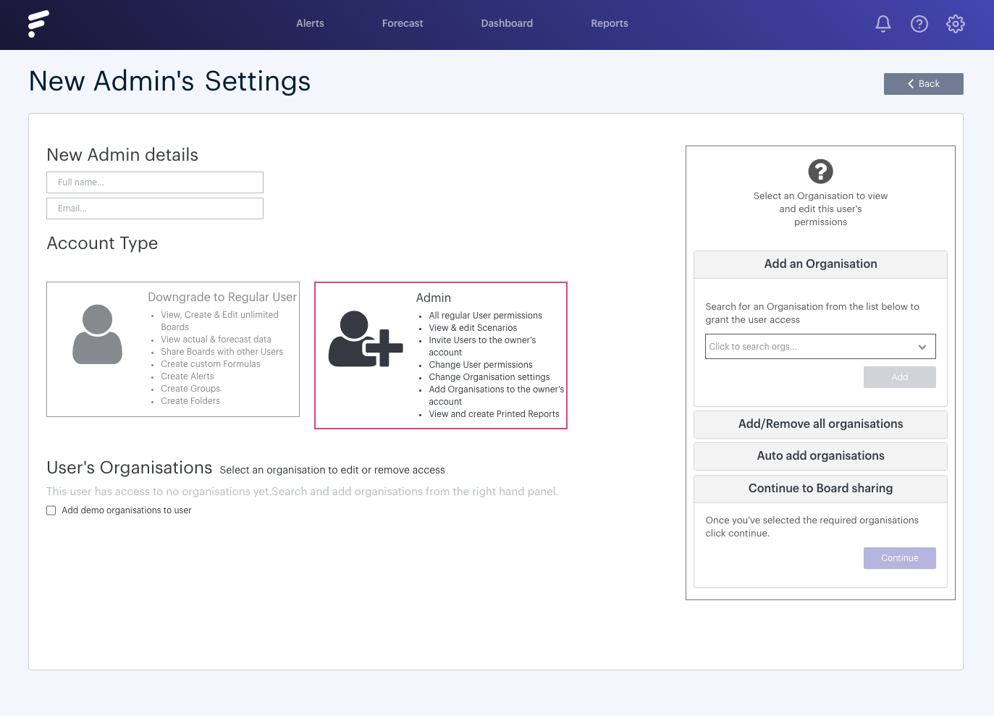This screenshot has width=994, height=716.
Task: Click the greyed Add organisation button
Action: [x=899, y=377]
